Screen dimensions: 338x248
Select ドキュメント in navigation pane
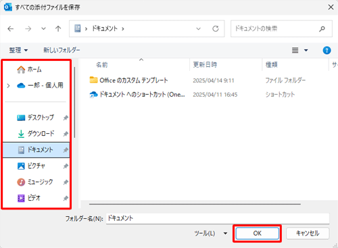click(x=36, y=150)
